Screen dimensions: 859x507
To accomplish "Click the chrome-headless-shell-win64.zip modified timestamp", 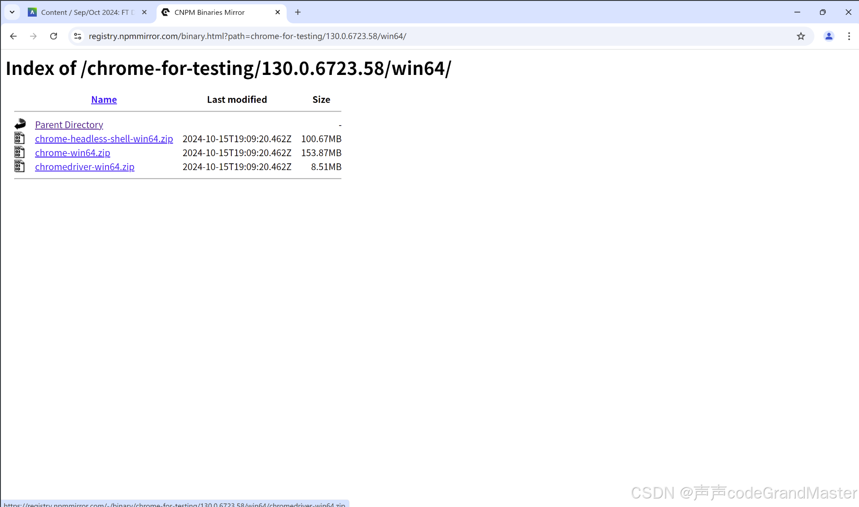I will pos(237,139).
